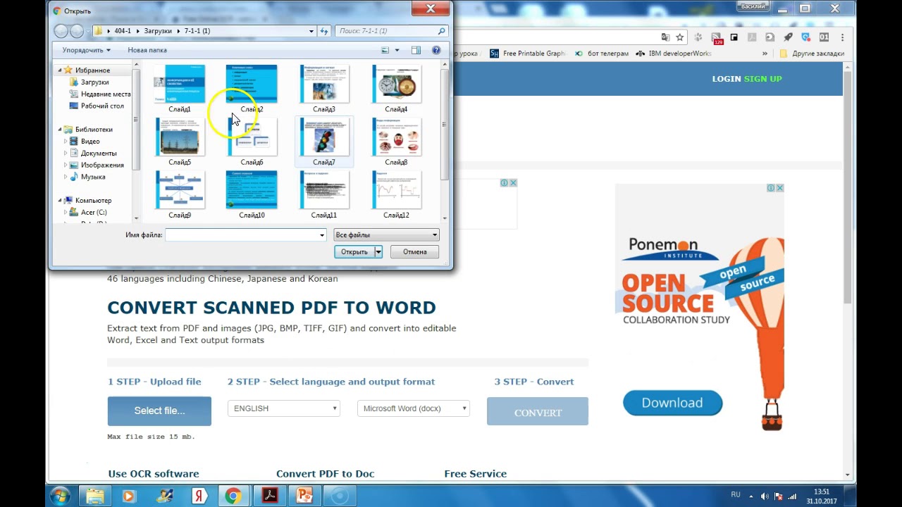902x507 pixels.
Task: Open Windows Start menu
Action: pyautogui.click(x=59, y=496)
